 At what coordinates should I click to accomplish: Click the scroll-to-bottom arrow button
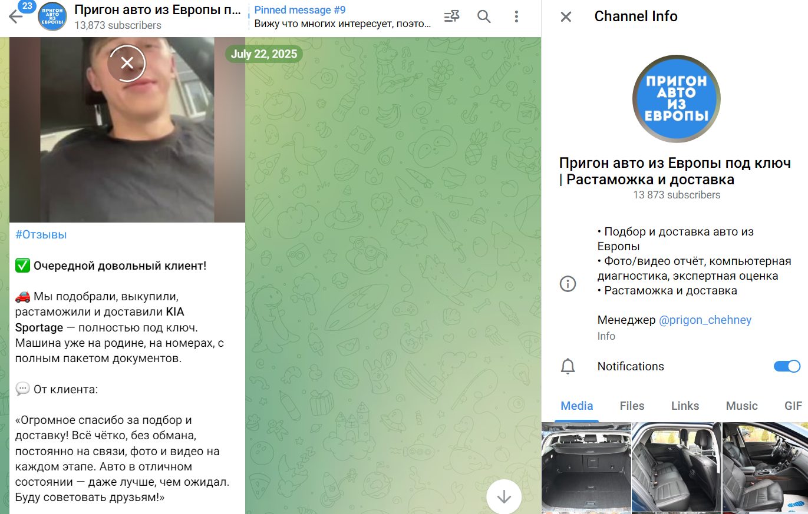[504, 497]
